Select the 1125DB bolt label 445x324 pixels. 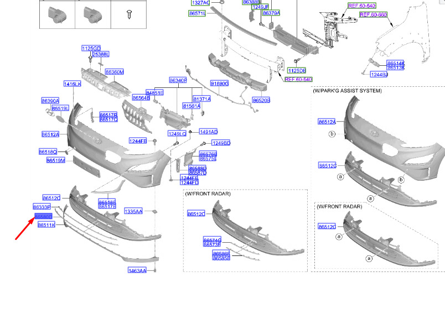coord(297,71)
